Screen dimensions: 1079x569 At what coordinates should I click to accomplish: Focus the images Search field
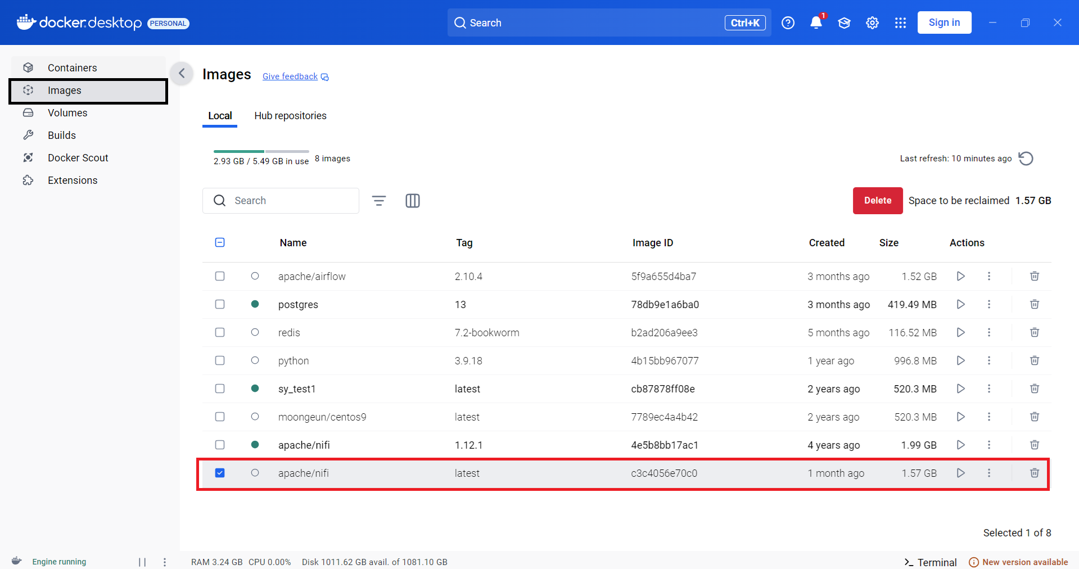(281, 201)
